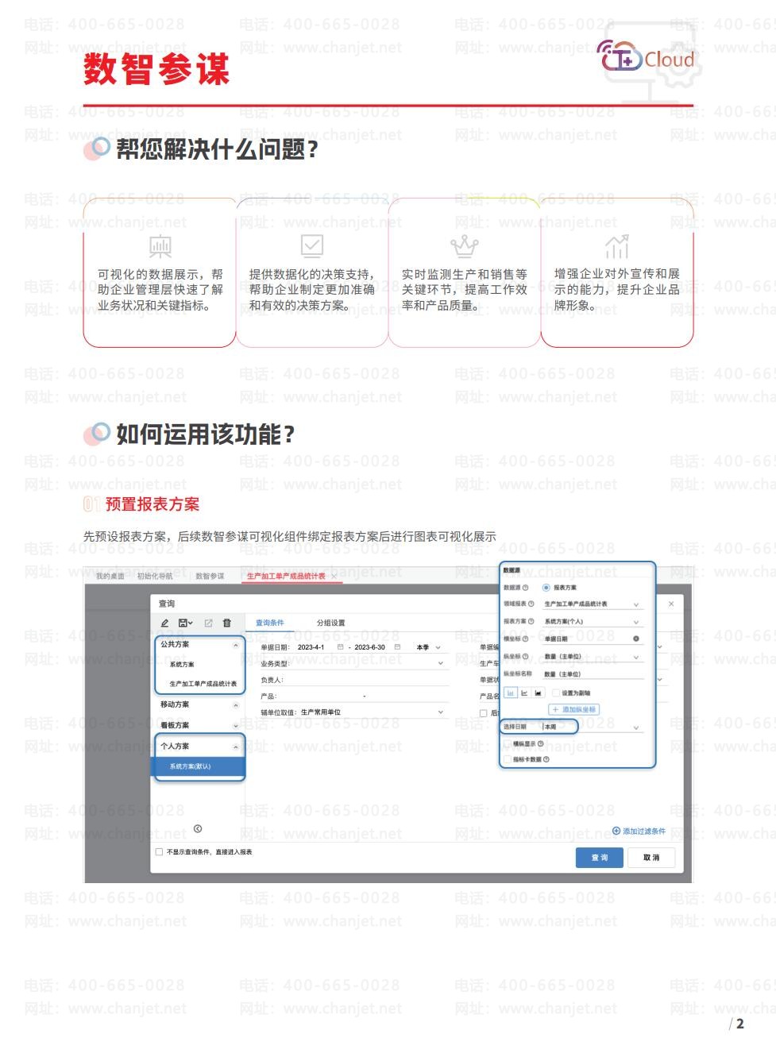Select 系统方案 under 公共方案

pyautogui.click(x=182, y=664)
